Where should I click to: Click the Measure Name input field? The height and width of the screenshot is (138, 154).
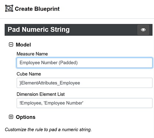(x=85, y=63)
